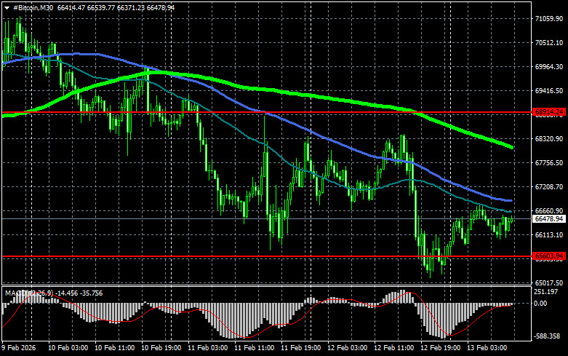This screenshot has height=356, width=568.
Task: Select the current price label 66478.94
Action: click(x=548, y=218)
